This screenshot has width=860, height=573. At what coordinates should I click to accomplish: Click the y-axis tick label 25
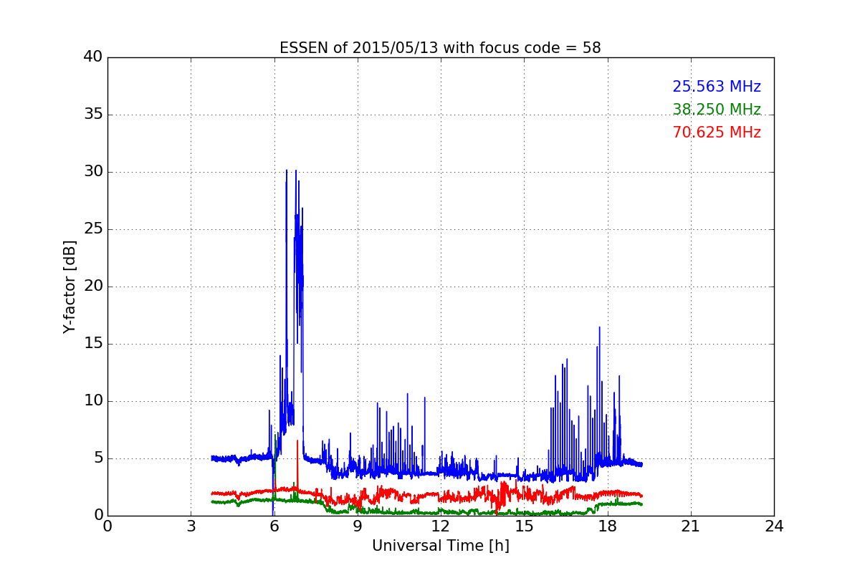(x=93, y=229)
